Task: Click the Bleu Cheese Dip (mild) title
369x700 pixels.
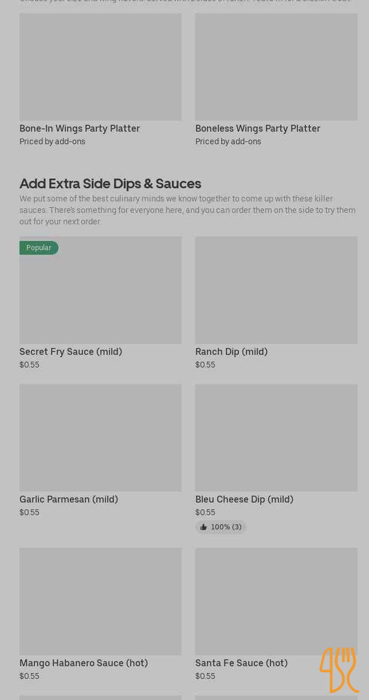Action: click(244, 499)
